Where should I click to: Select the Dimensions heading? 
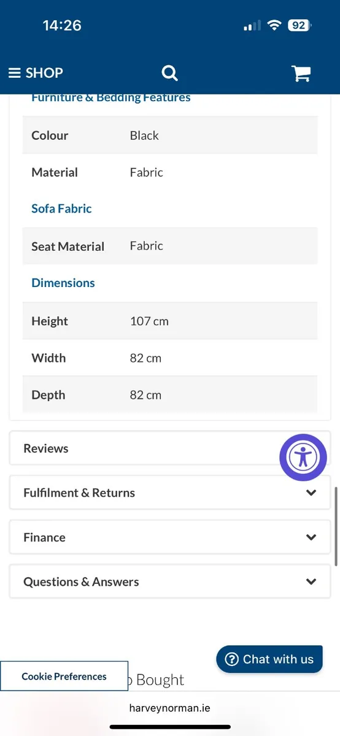[63, 283]
